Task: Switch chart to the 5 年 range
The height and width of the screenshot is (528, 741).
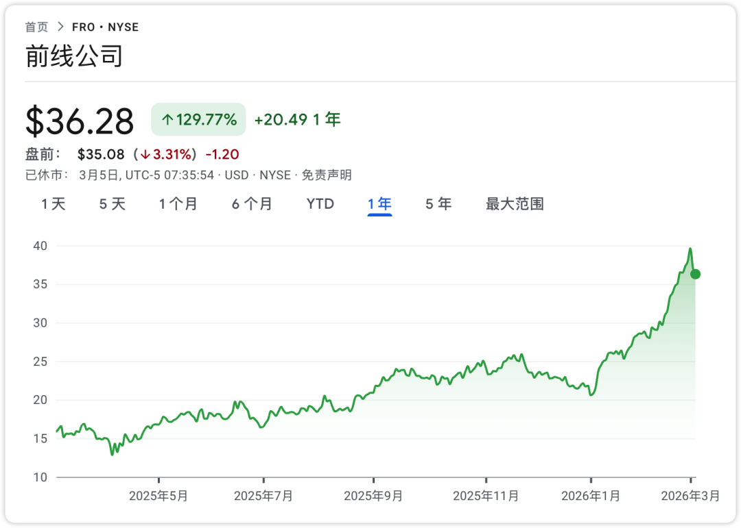Action: tap(438, 204)
